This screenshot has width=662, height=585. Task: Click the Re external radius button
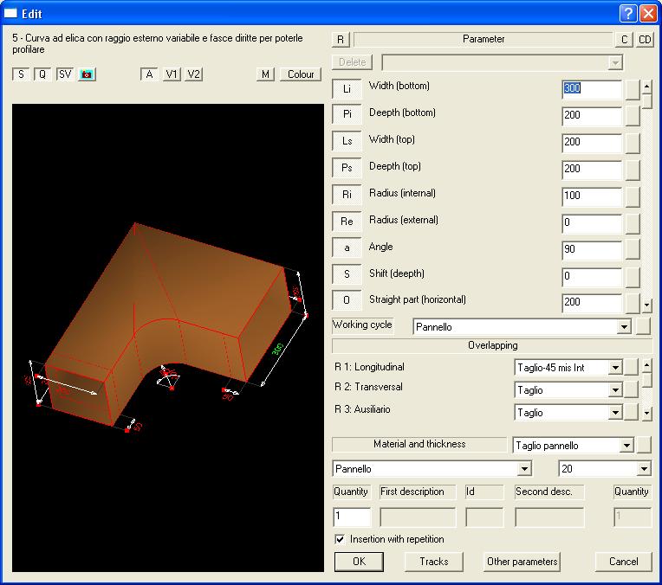[x=347, y=222]
